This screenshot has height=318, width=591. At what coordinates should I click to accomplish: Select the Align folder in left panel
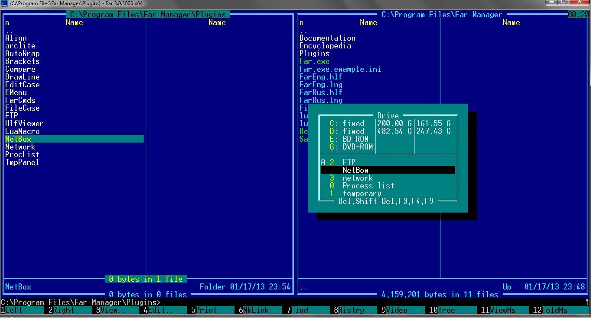(16, 38)
